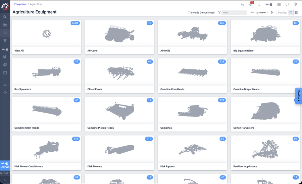Expand the sidebar with bottom chevron

[5, 180]
